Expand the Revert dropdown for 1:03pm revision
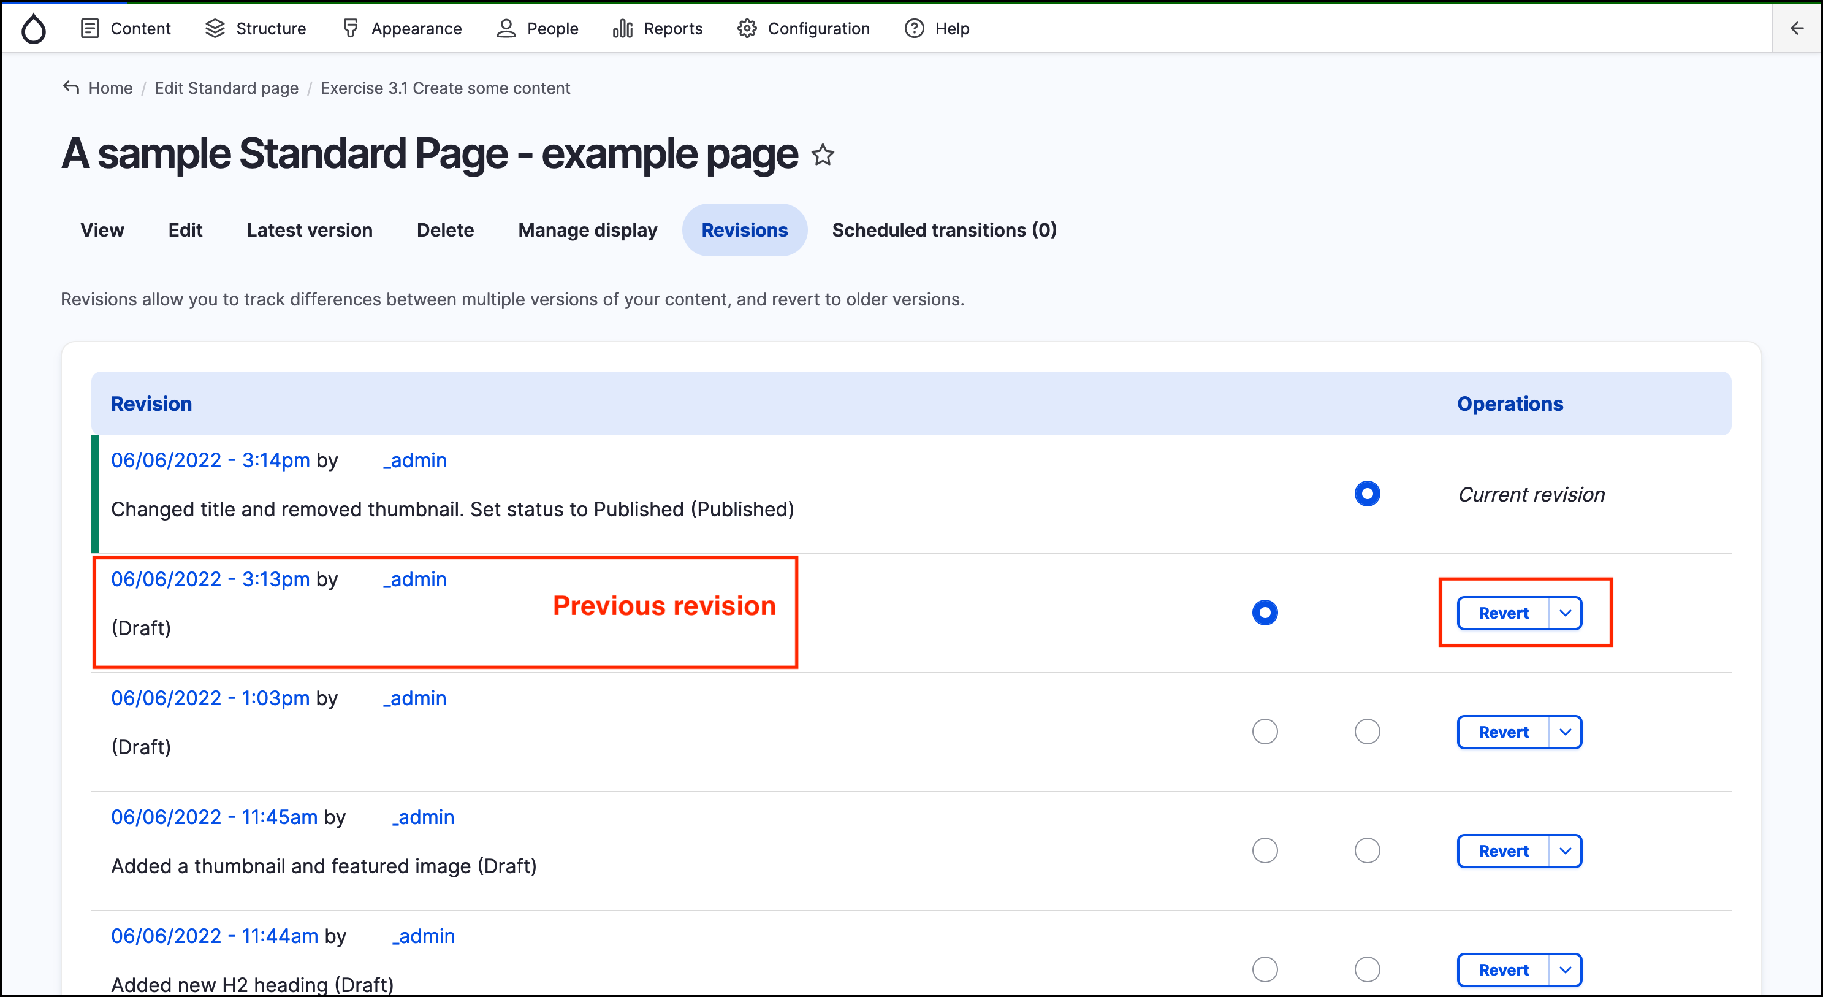The width and height of the screenshot is (1823, 997). 1565,732
